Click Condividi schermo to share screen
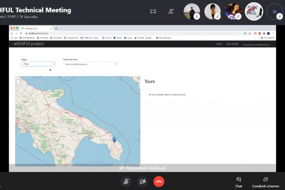This screenshot has width=285, height=190. (266, 182)
